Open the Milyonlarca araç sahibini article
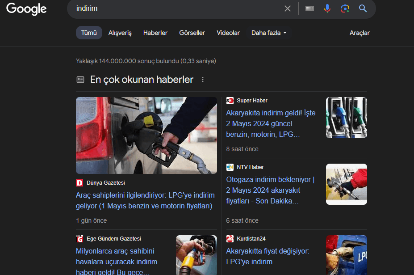 (117, 262)
